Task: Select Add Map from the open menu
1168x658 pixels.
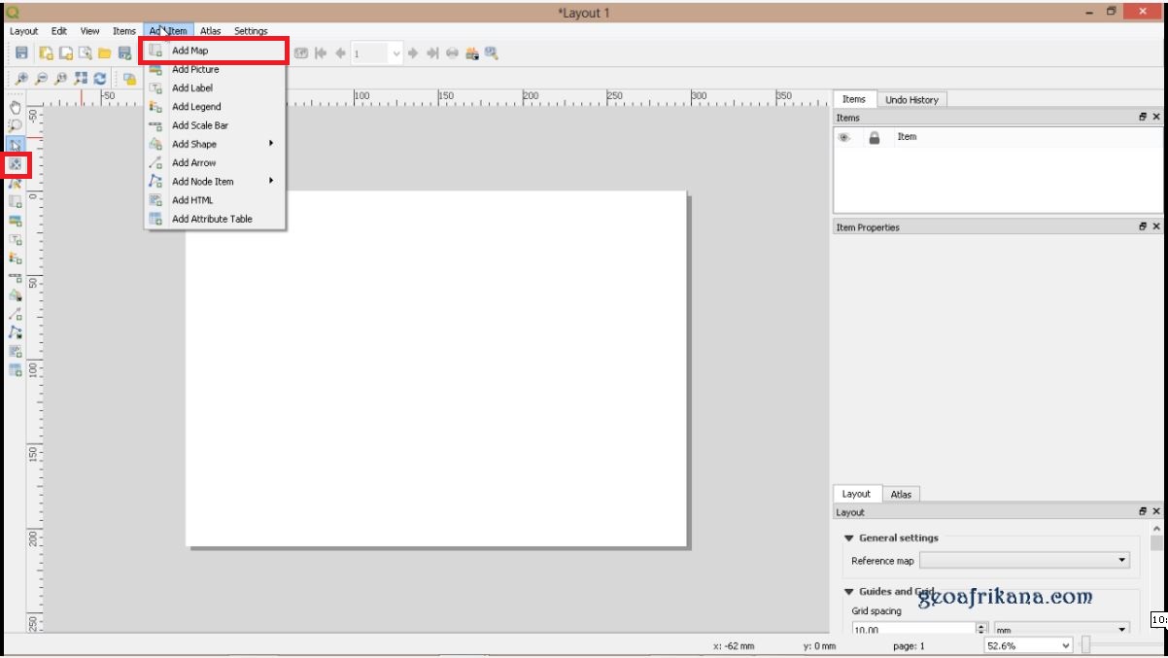Action: click(x=189, y=50)
